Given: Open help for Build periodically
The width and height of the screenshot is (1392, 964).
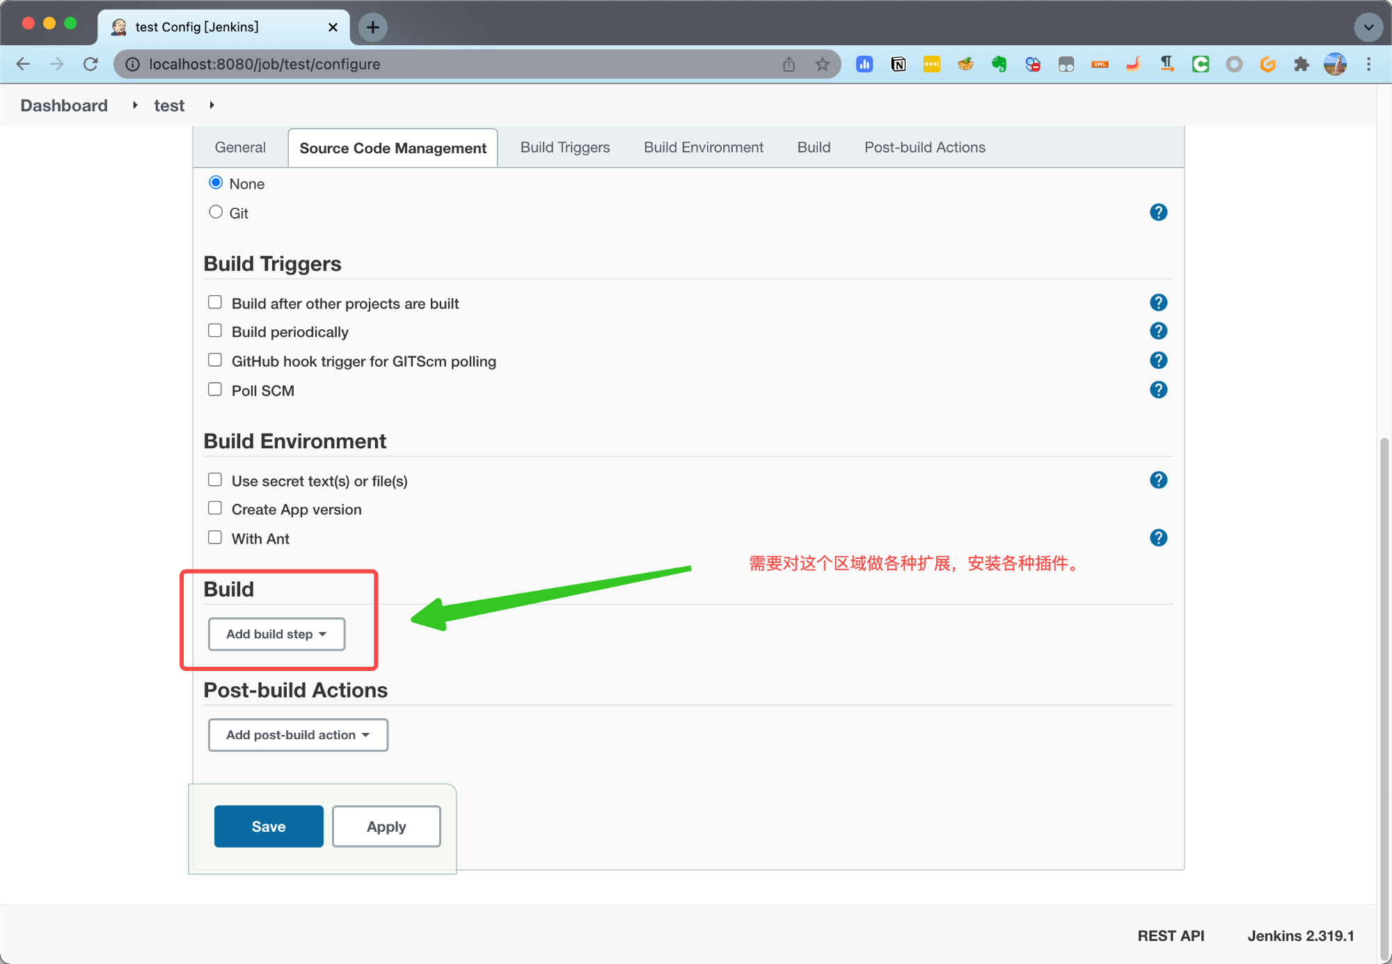Looking at the screenshot, I should point(1158,331).
